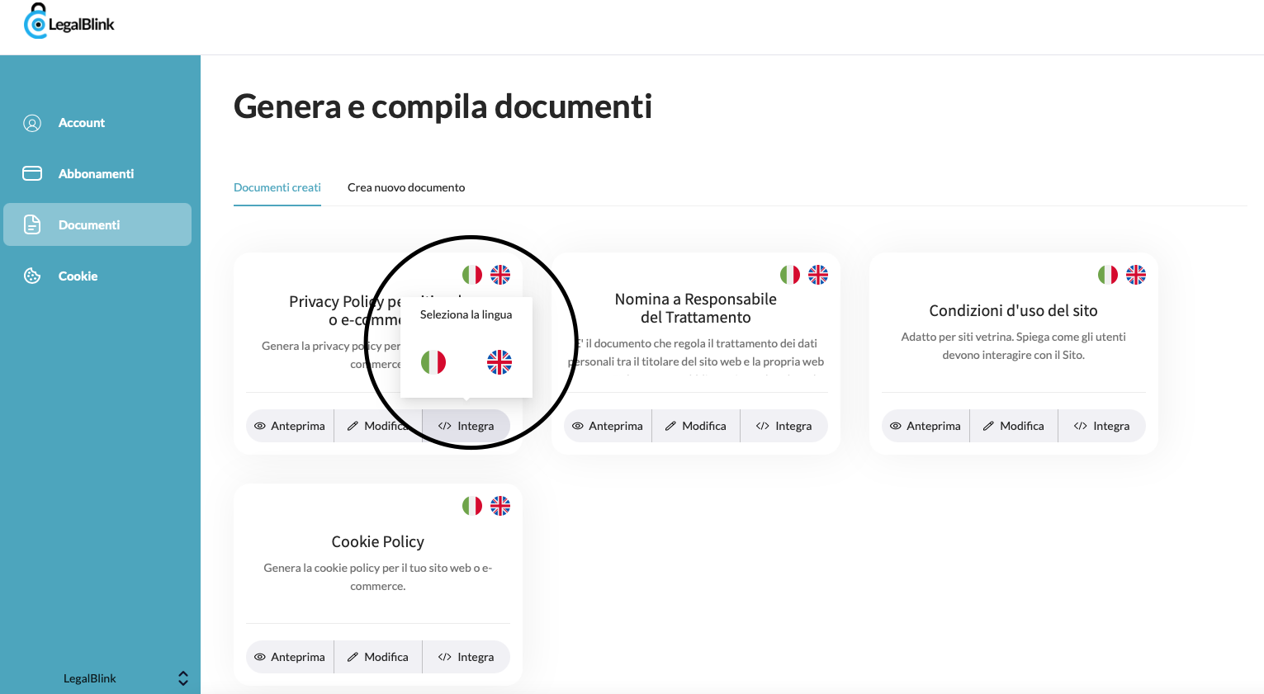Click Integra on the Condizioni d'uso card
1264x694 pixels.
[1101, 425]
